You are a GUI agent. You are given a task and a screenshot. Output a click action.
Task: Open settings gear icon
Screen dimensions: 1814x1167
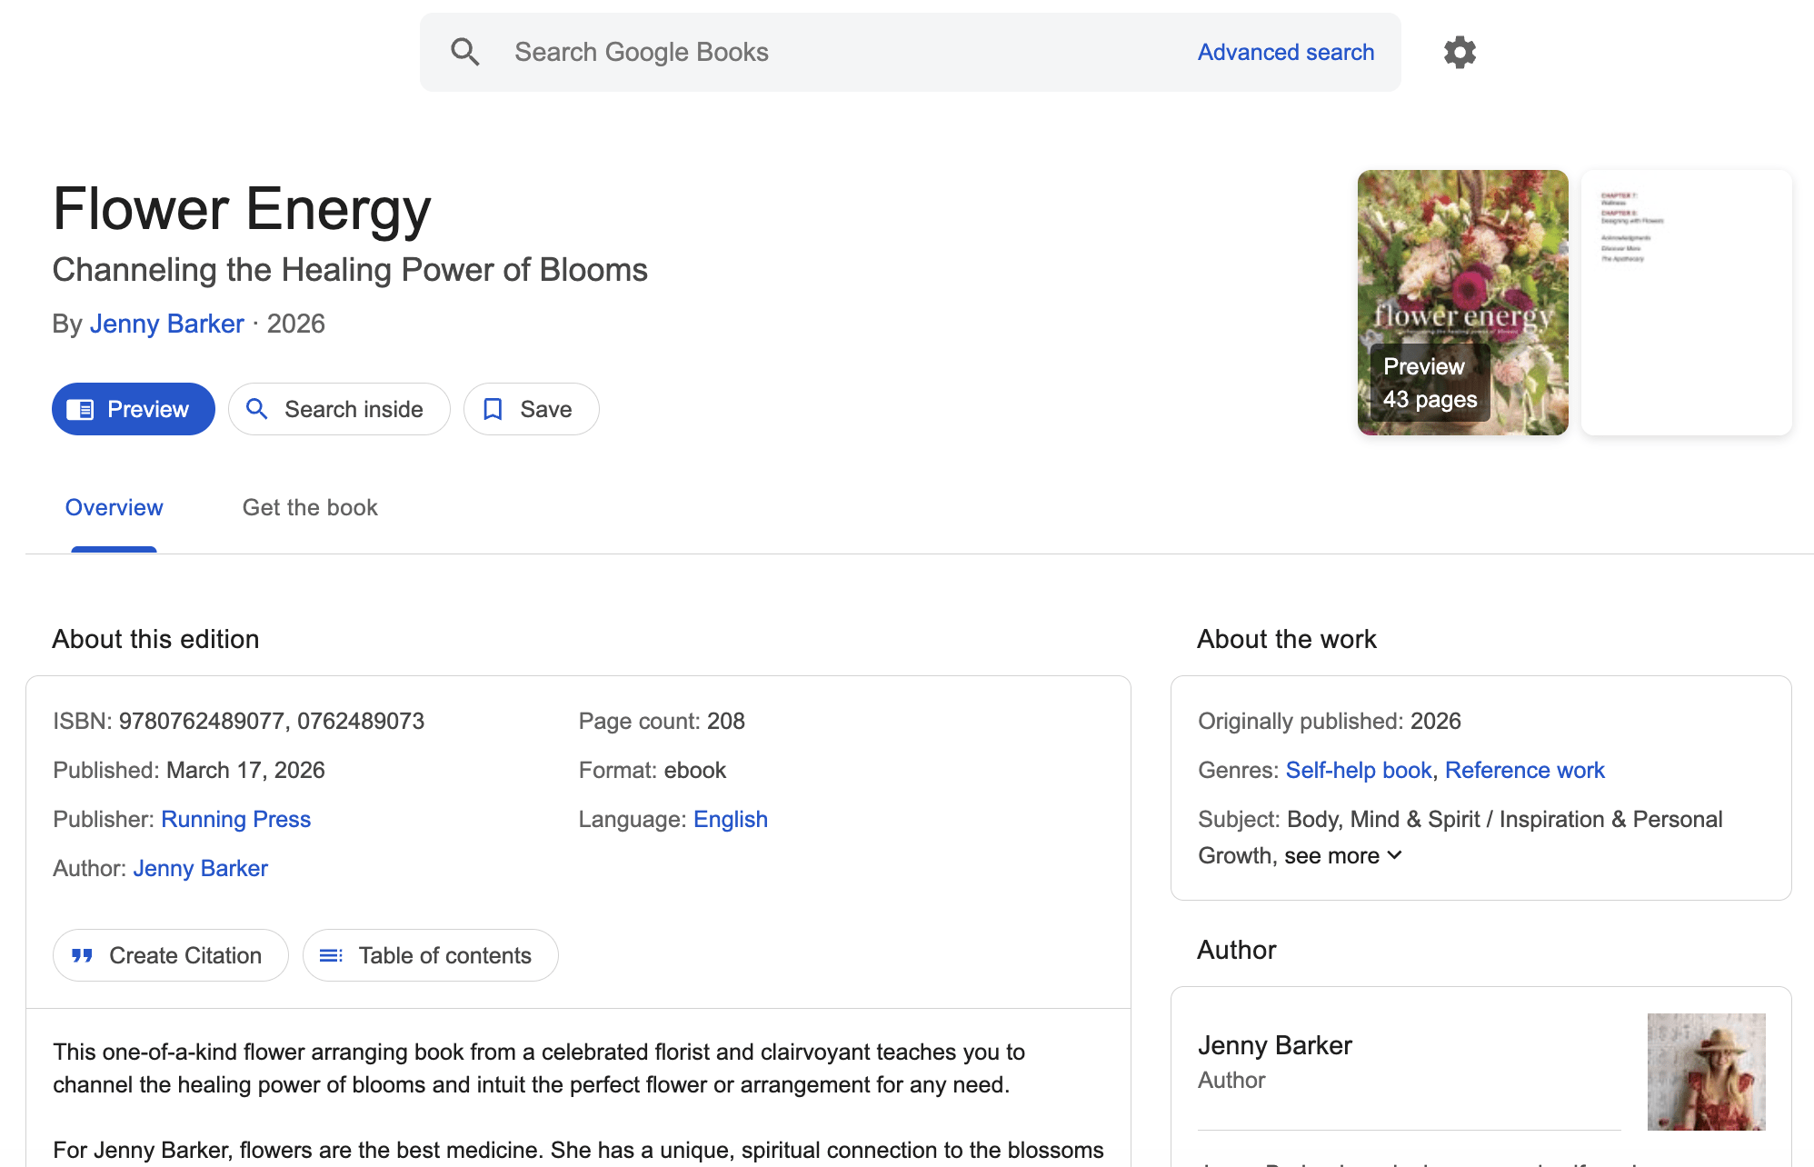point(1460,52)
